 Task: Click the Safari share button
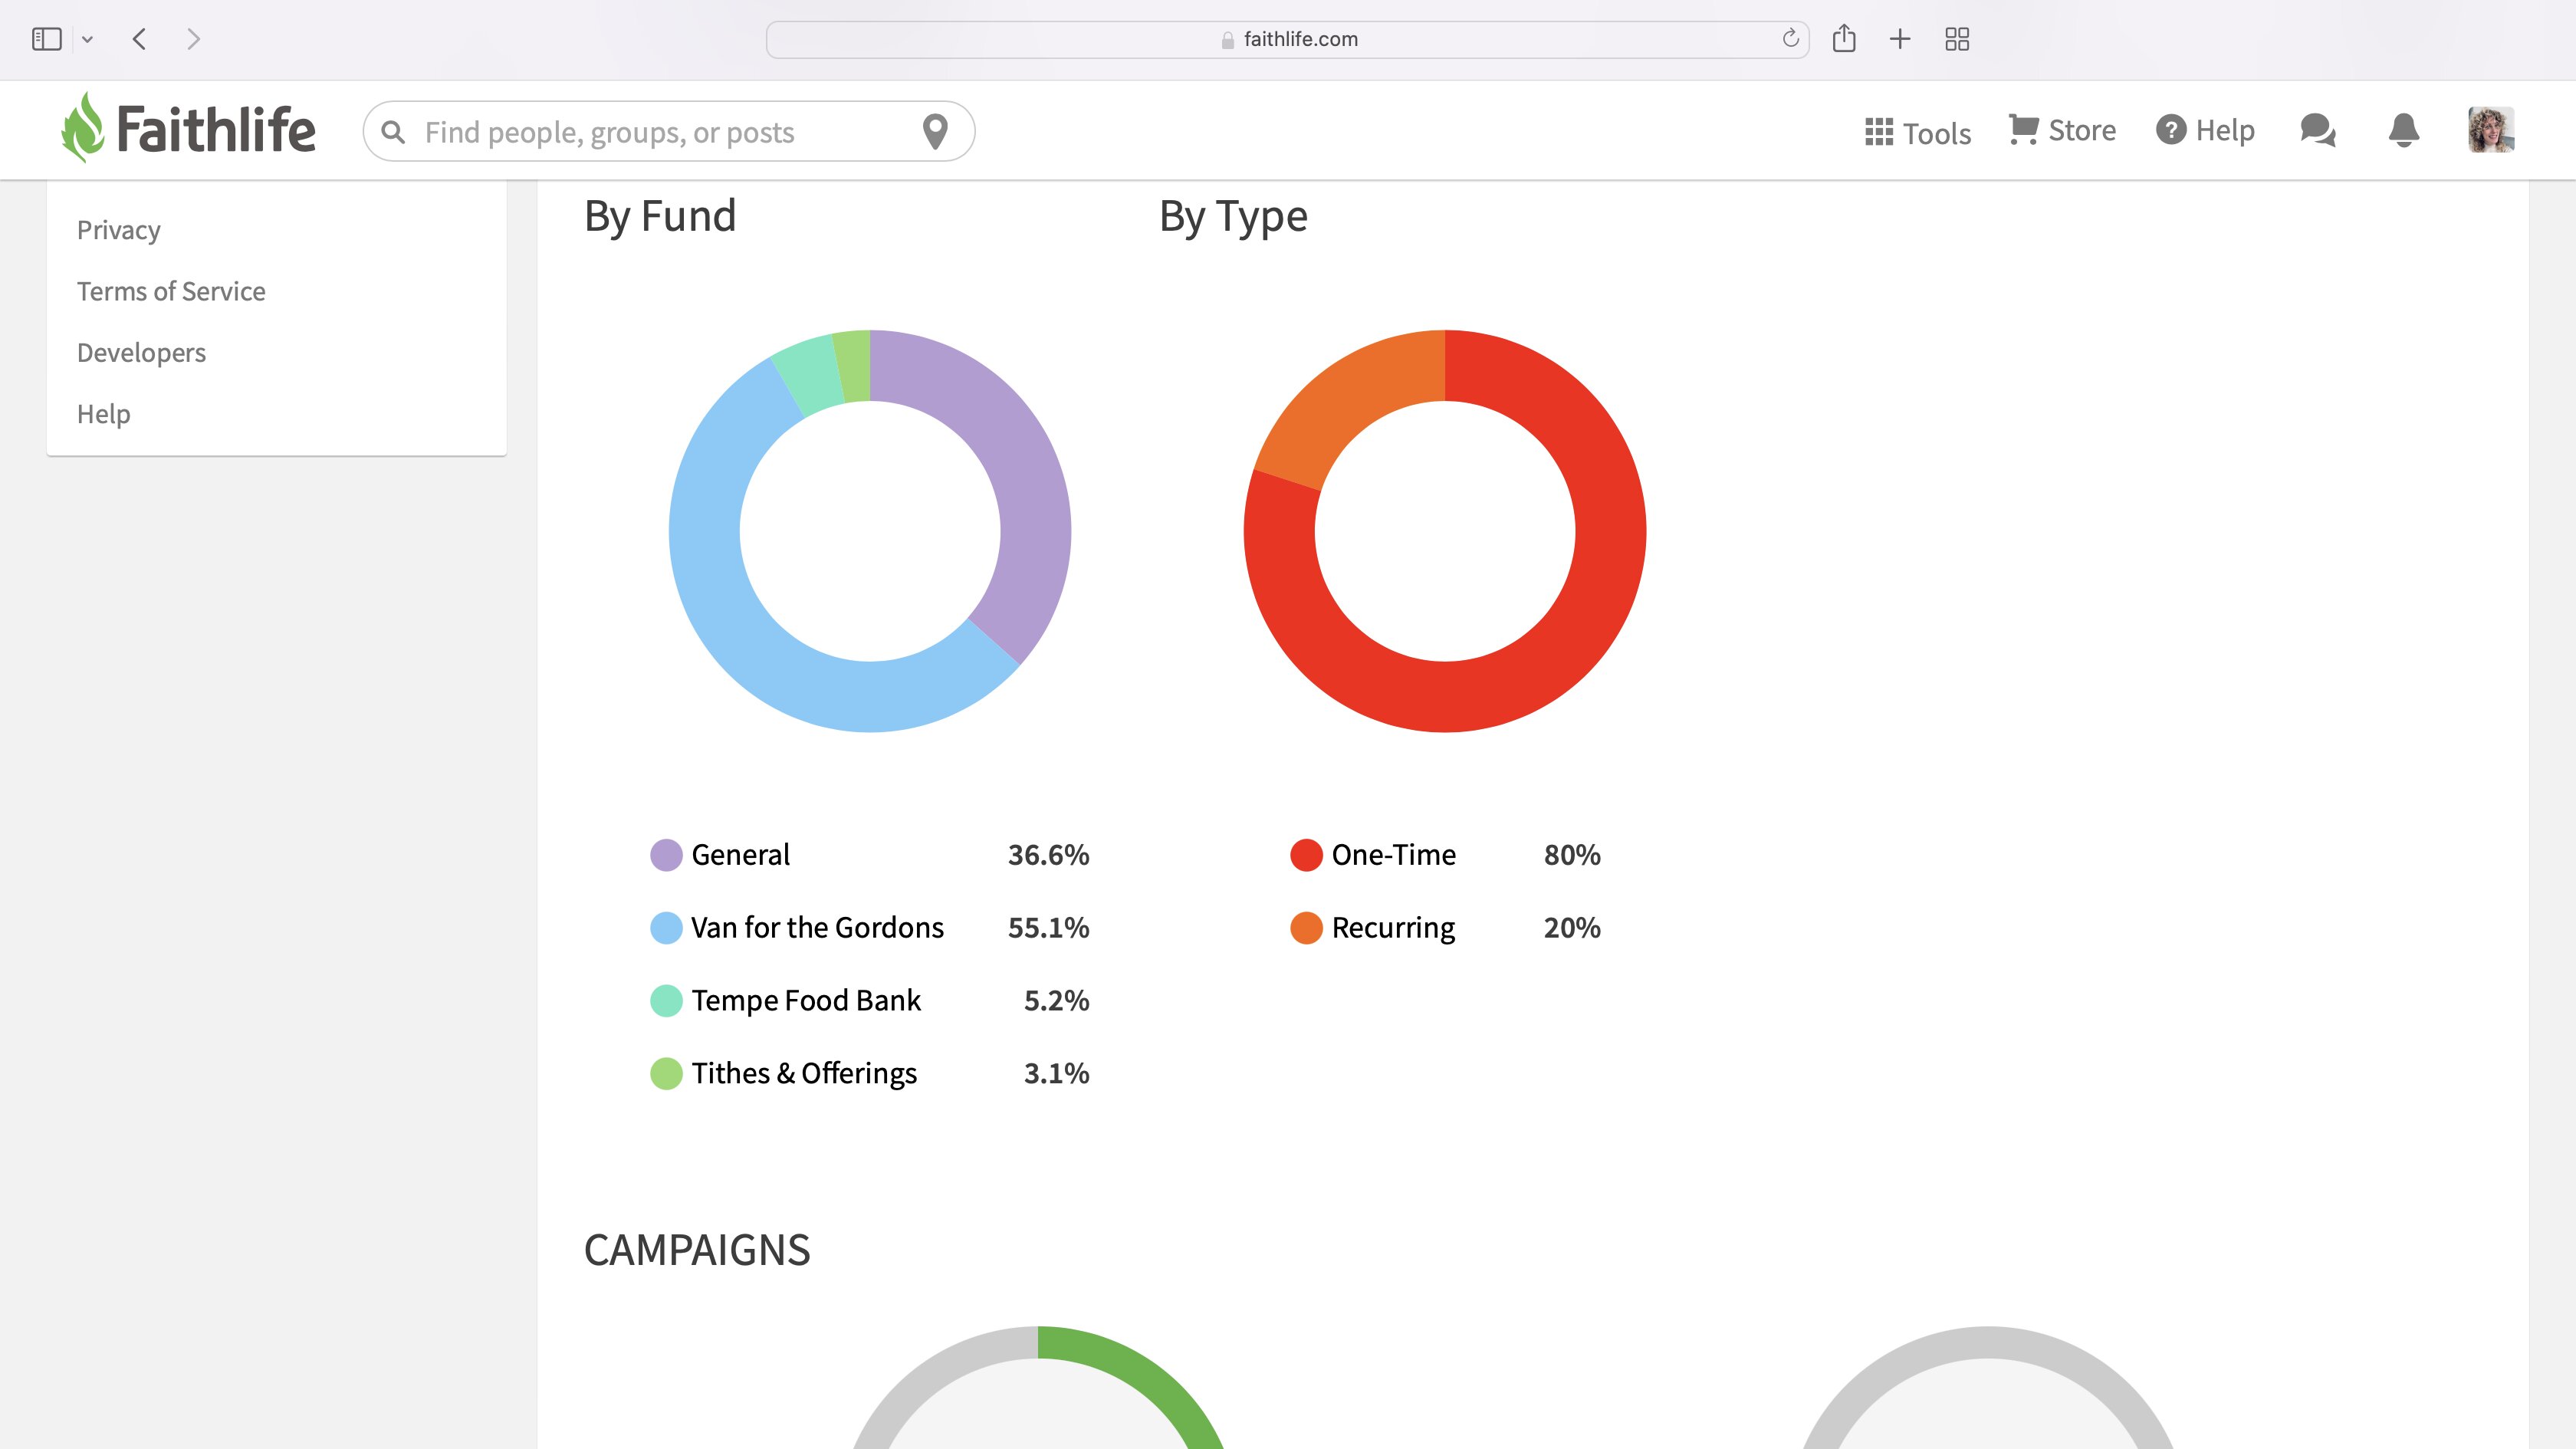pos(1844,39)
